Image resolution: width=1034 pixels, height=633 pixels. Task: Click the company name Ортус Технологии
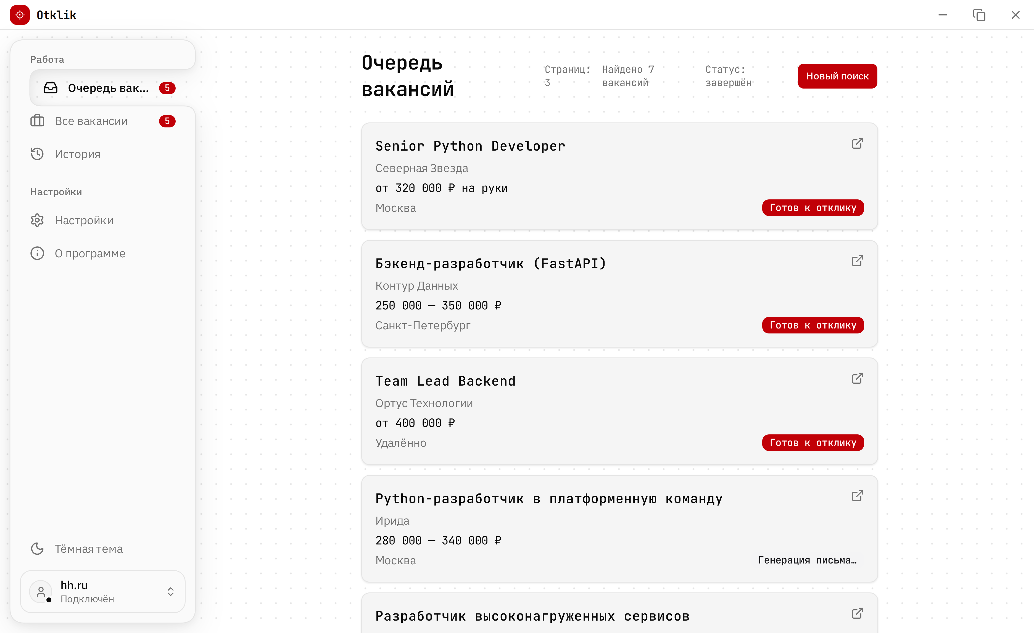coord(424,403)
